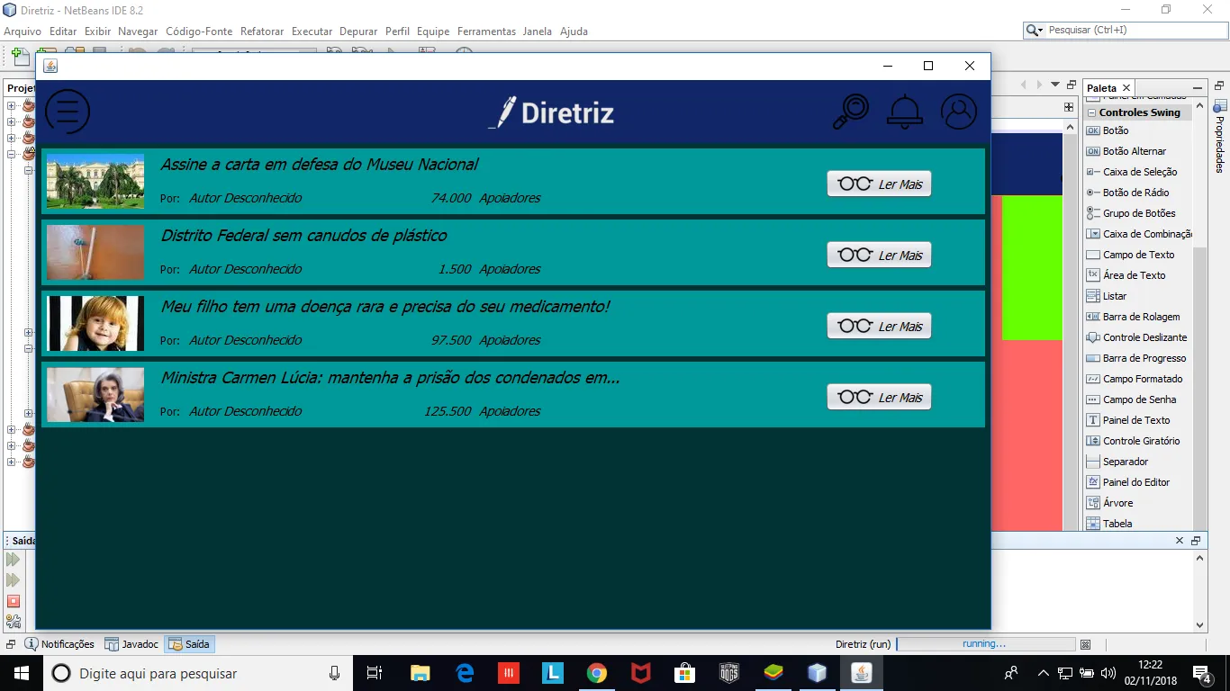Open the editor document list dropdown arrow
Viewport: 1230px width, 691px height.
(1055, 85)
